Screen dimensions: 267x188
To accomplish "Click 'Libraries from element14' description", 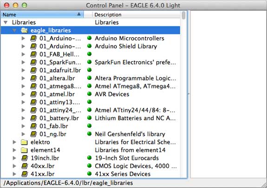I will (130, 150).
